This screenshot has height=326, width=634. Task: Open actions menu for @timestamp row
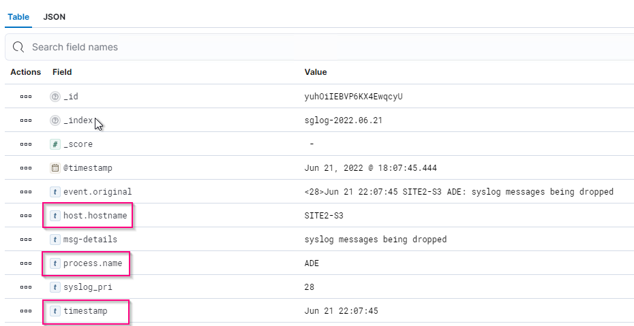(26, 168)
